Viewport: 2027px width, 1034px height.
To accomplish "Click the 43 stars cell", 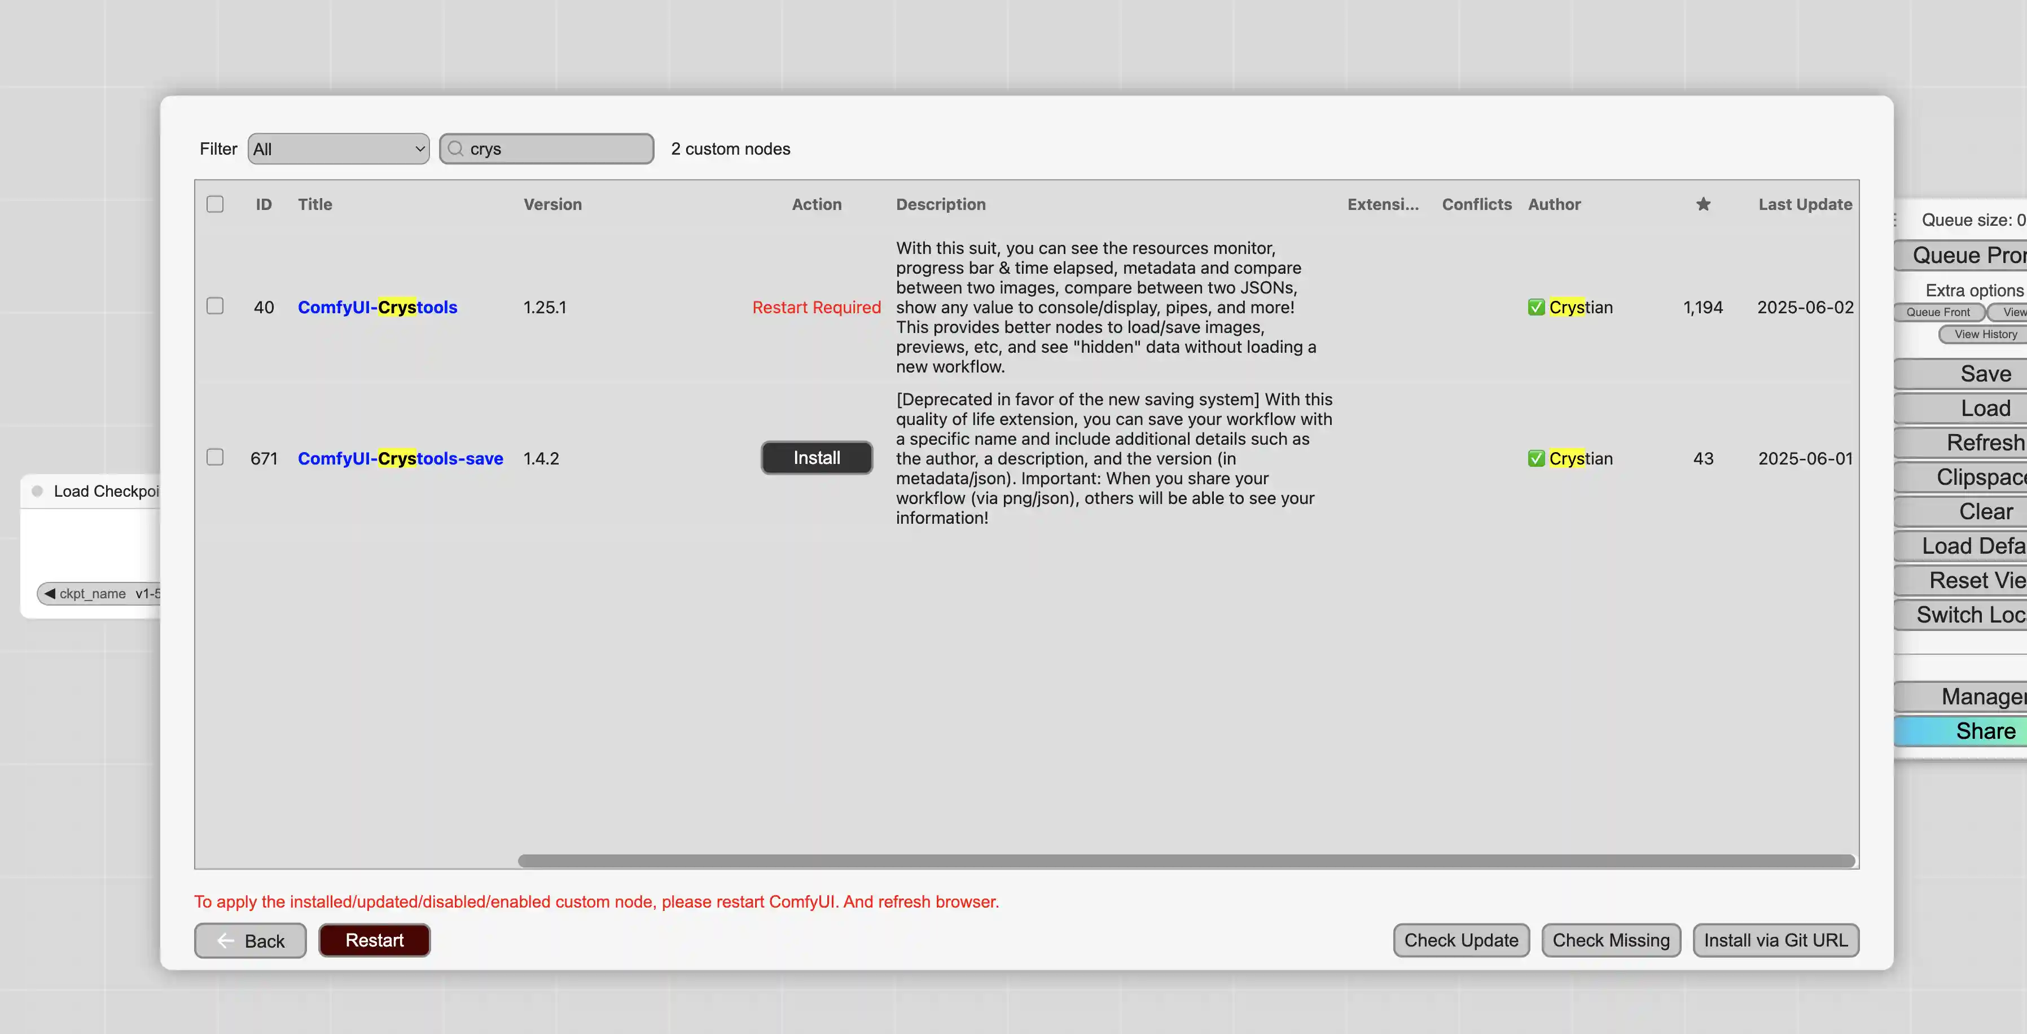I will pos(1703,458).
